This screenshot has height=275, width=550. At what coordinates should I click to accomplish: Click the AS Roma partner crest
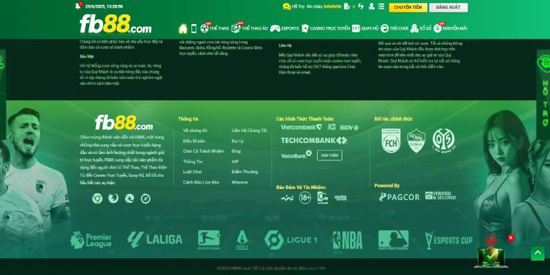pos(417,141)
